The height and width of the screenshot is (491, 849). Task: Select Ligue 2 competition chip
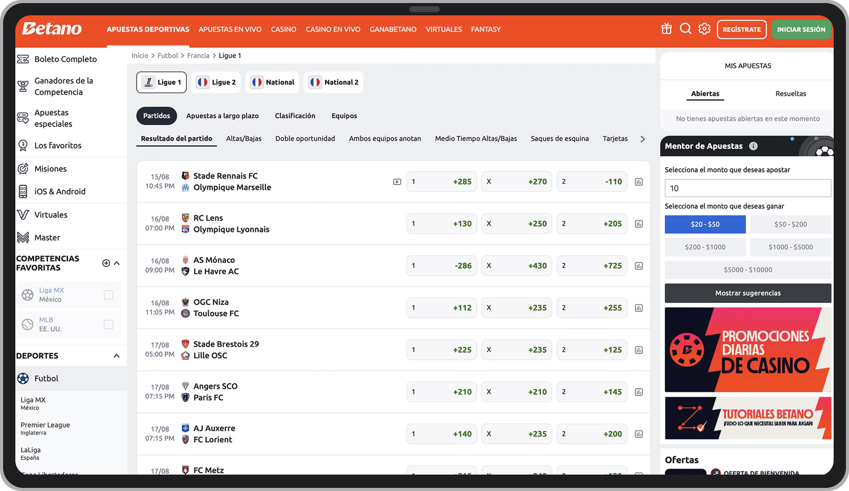pyautogui.click(x=217, y=82)
